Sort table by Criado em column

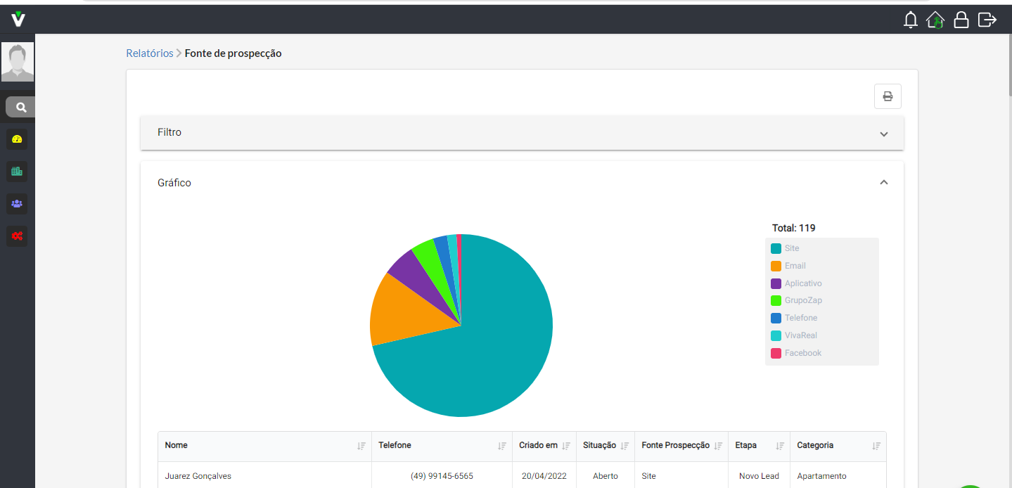tap(566, 446)
